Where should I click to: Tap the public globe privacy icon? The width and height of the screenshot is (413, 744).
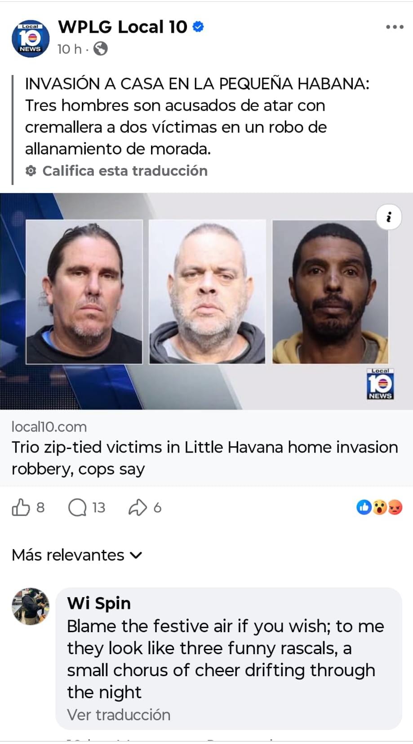coord(100,48)
